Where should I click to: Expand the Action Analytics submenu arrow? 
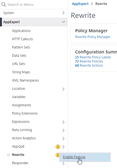63,139
